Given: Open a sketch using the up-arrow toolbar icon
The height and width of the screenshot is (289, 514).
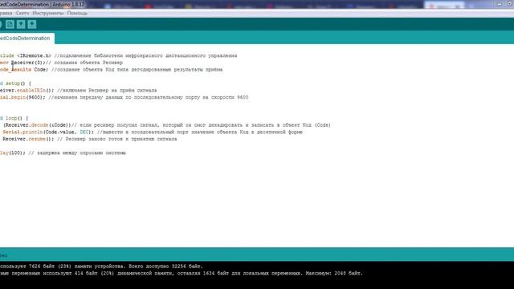Looking at the screenshot, I should (21, 24).
